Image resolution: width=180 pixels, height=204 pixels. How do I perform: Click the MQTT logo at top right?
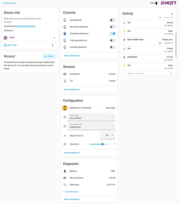169,3
